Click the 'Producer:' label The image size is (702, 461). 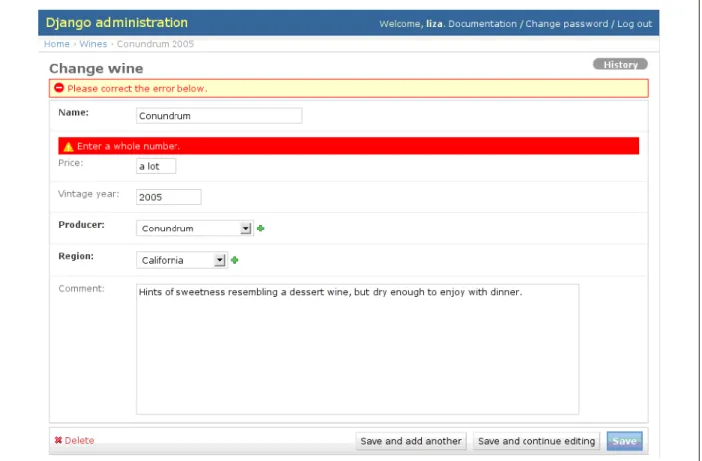click(x=81, y=225)
